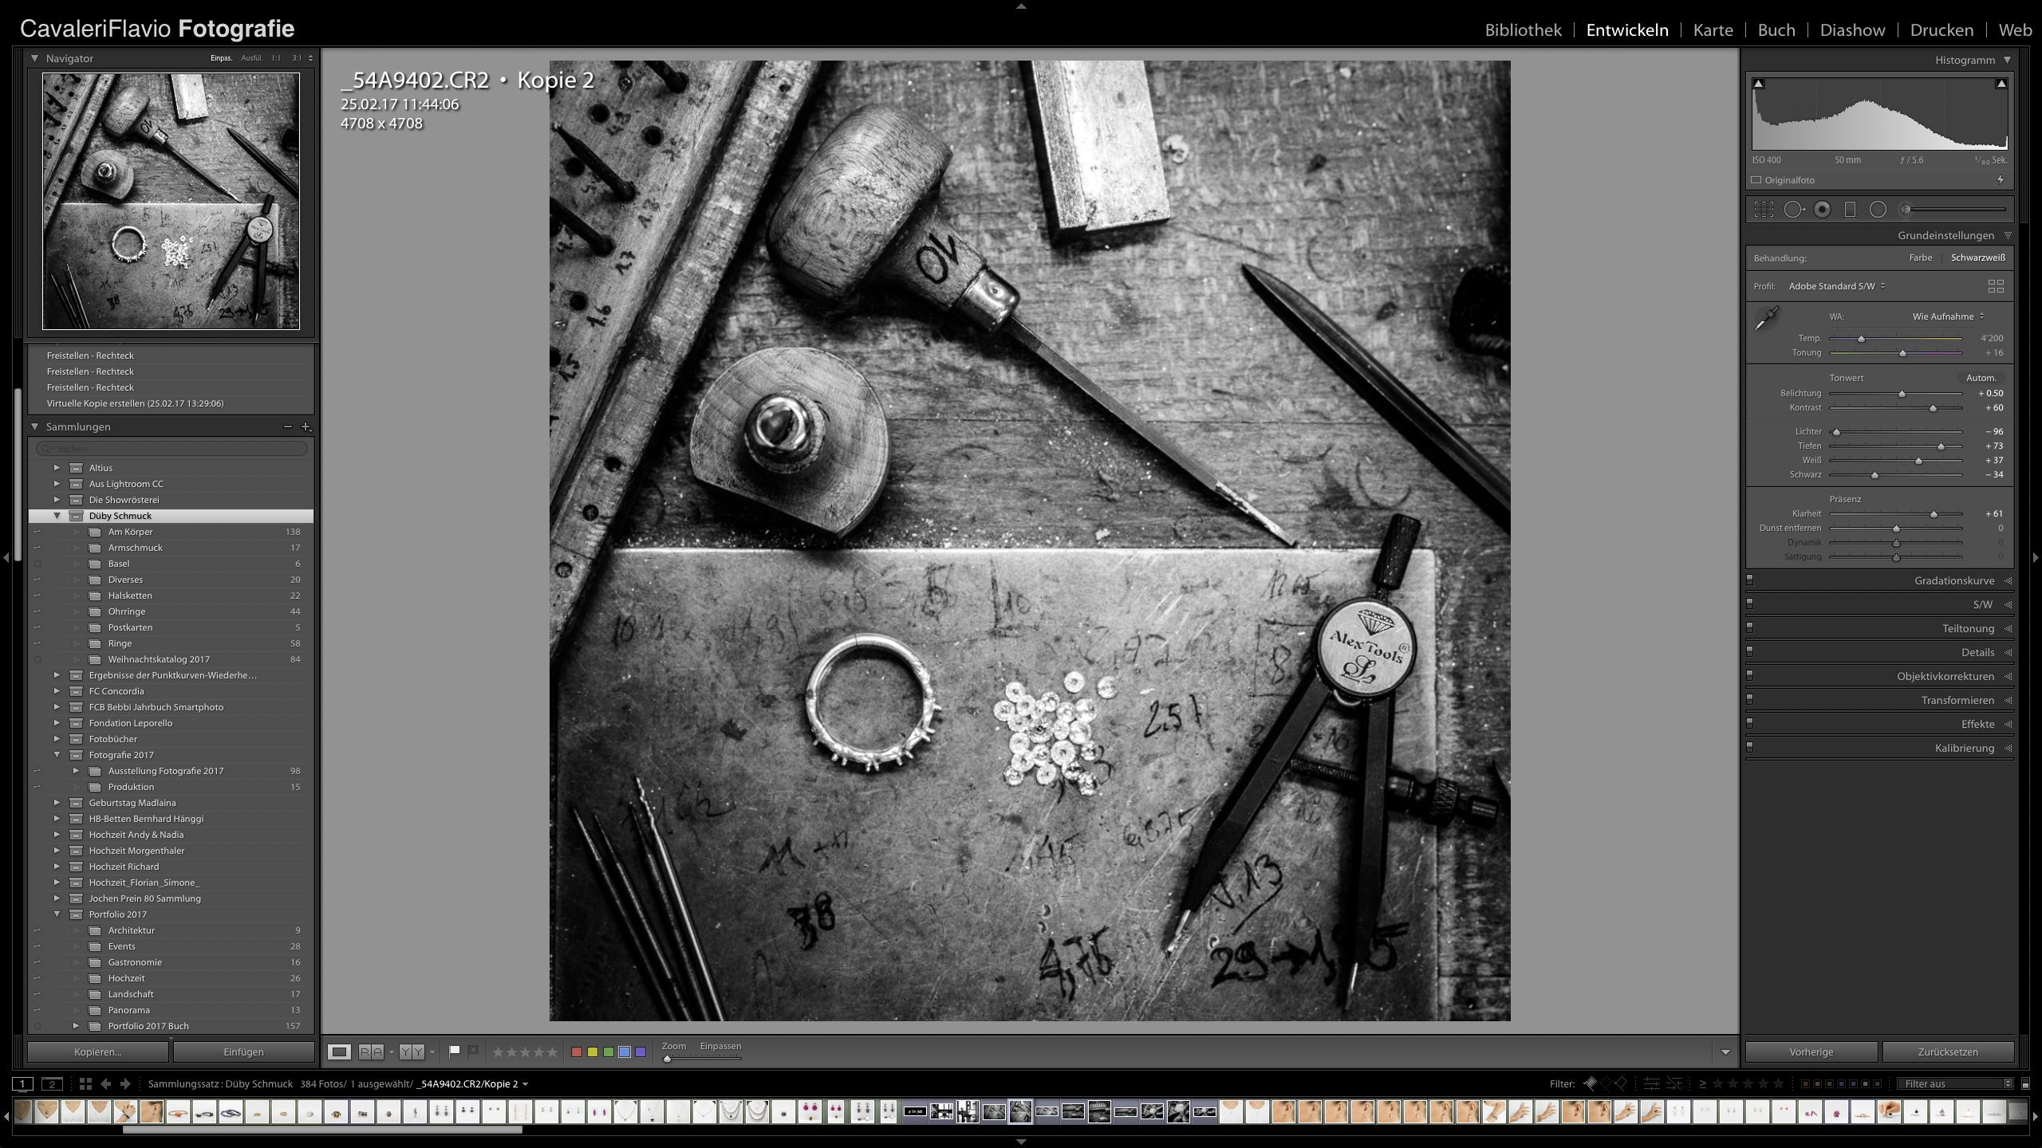This screenshot has width=2042, height=1148.
Task: Enable the Originalfoto checkbox
Action: coord(1756,180)
